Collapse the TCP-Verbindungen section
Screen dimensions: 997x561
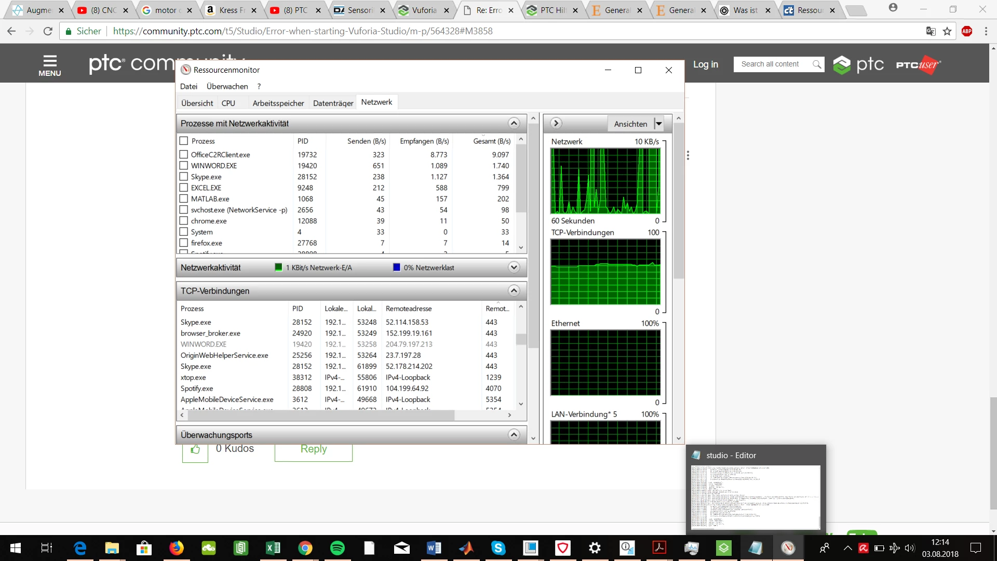pyautogui.click(x=514, y=291)
